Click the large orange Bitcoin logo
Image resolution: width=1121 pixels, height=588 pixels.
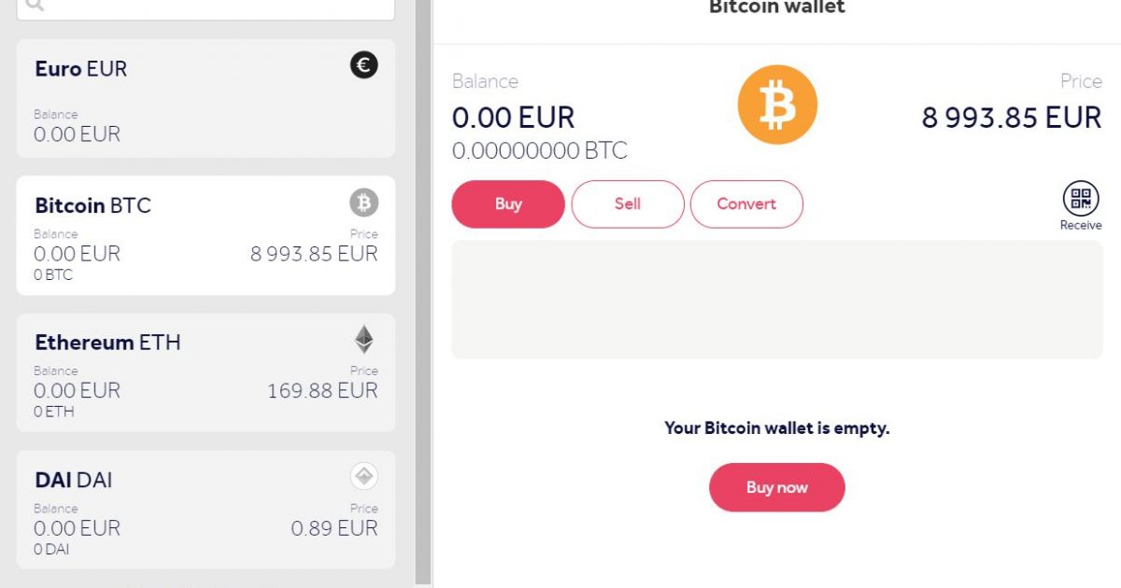(777, 105)
